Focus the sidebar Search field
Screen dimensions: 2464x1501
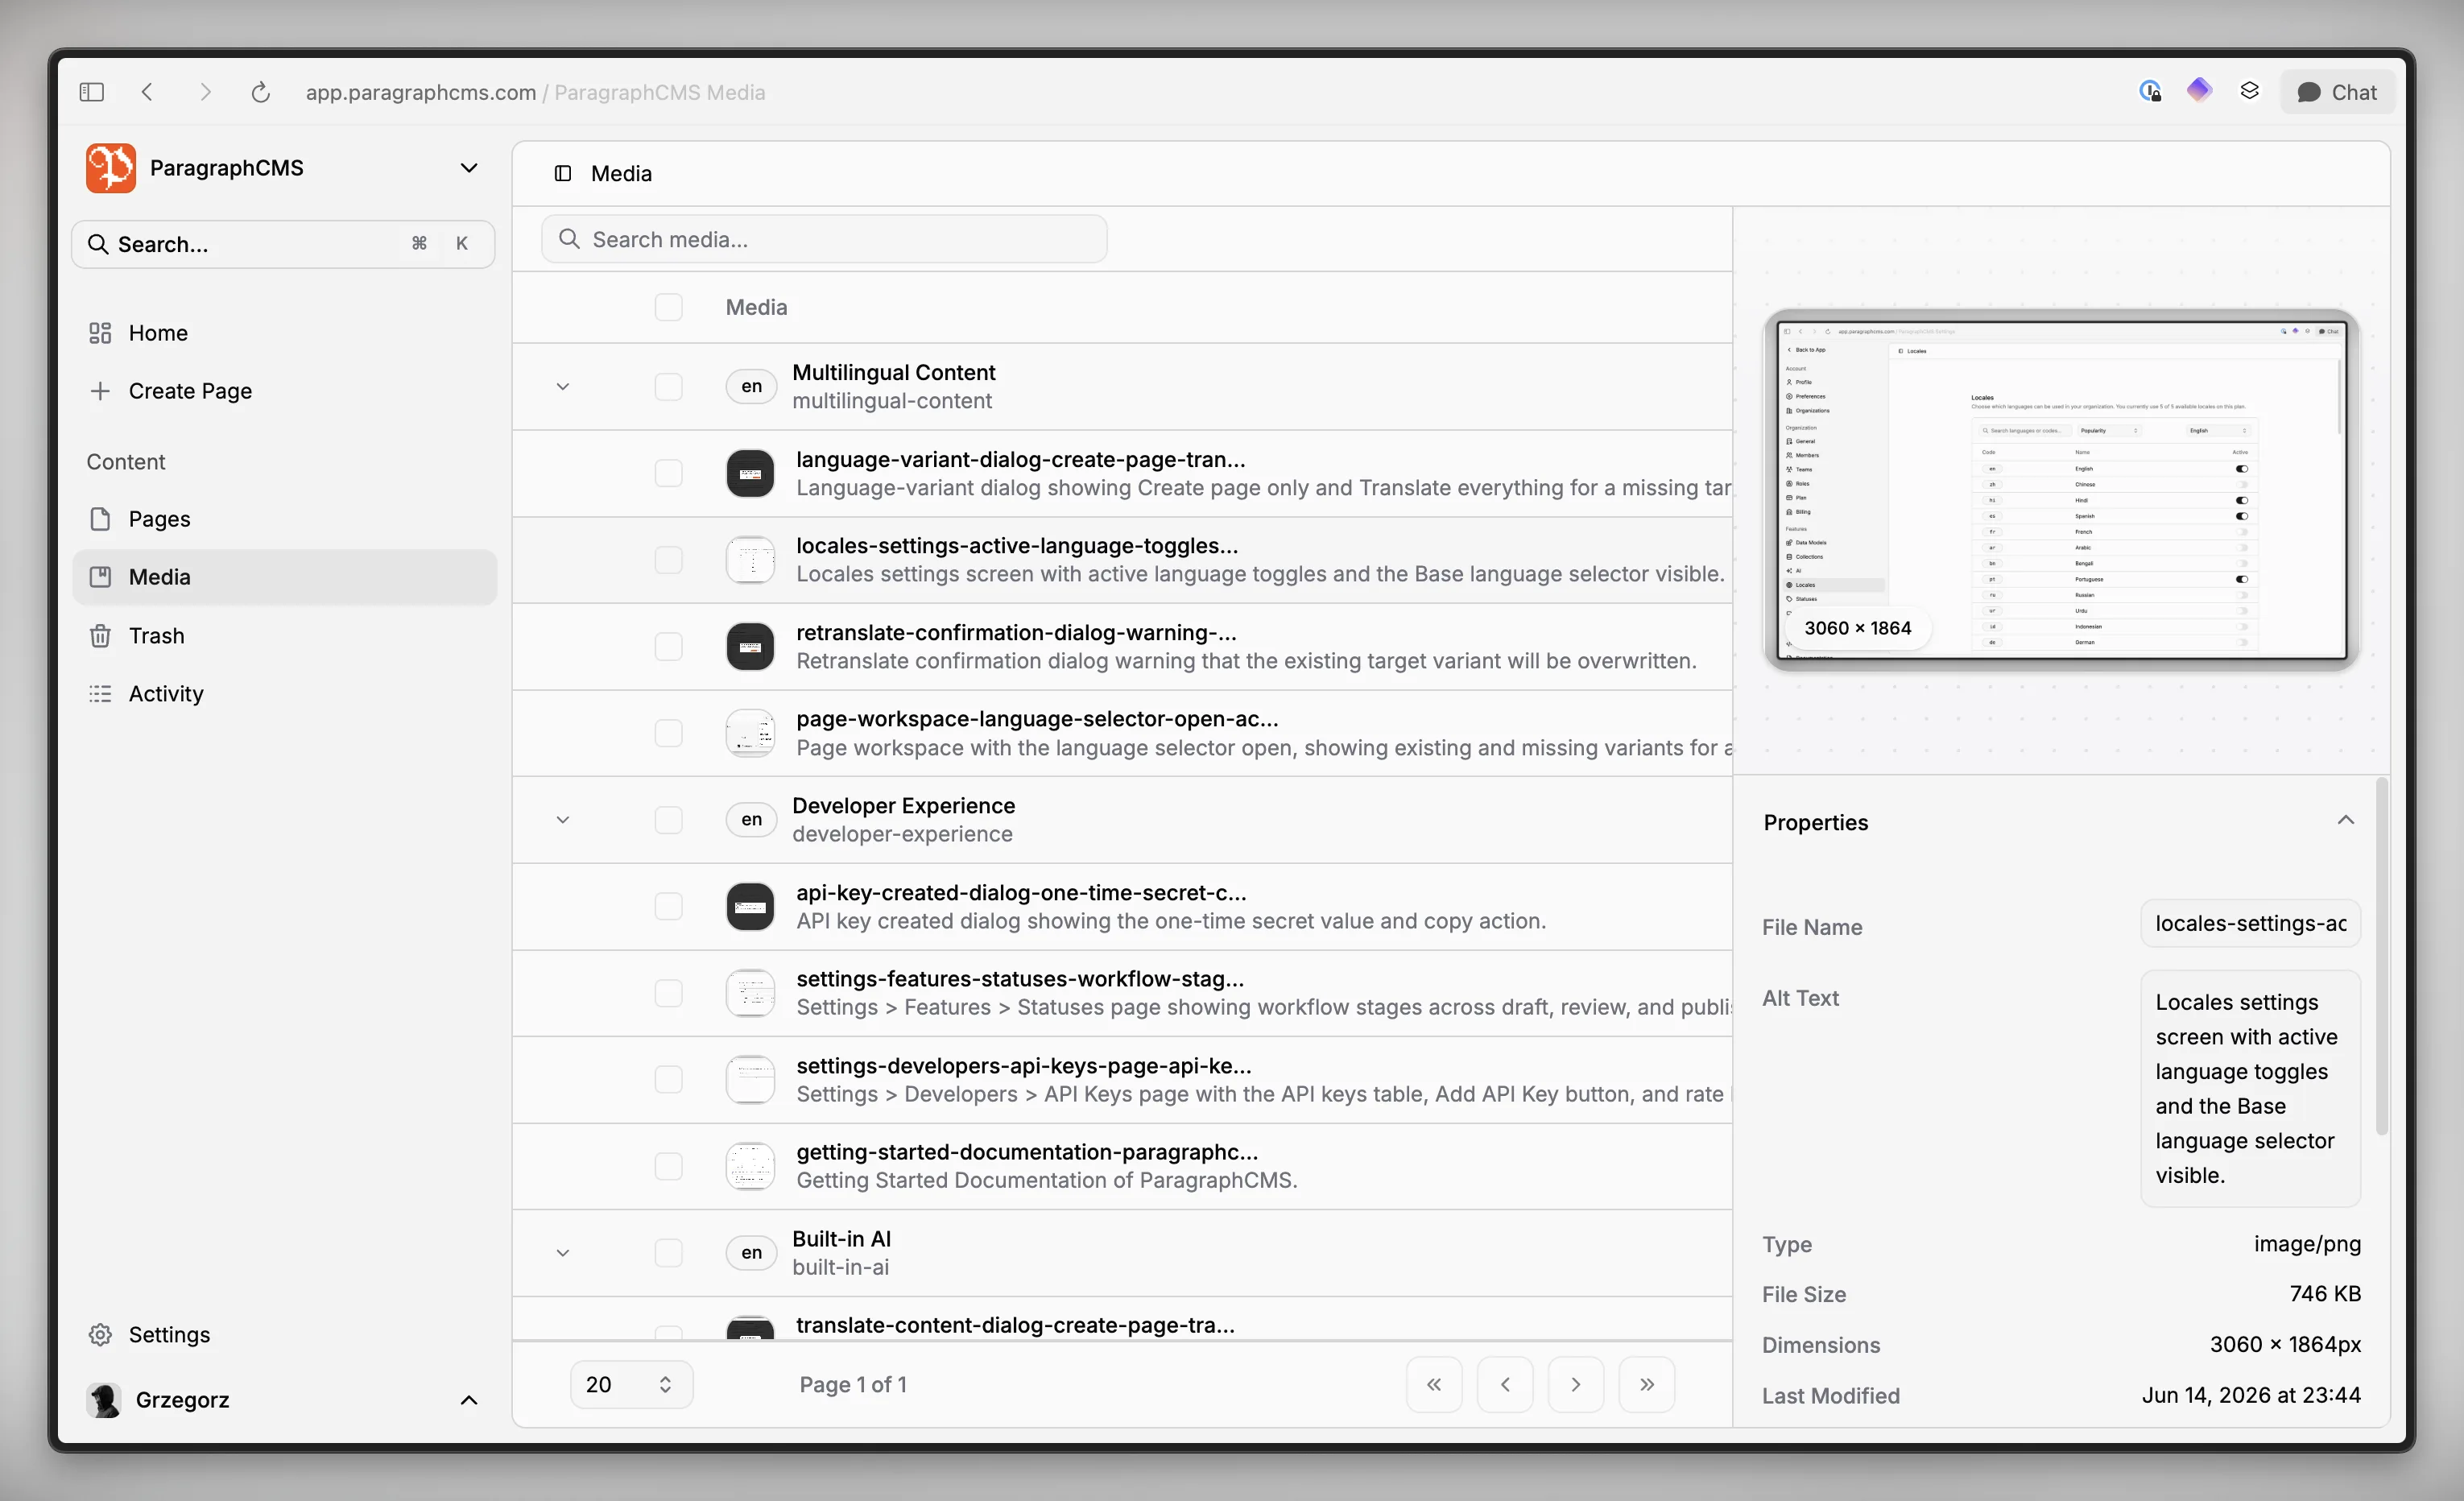point(283,244)
